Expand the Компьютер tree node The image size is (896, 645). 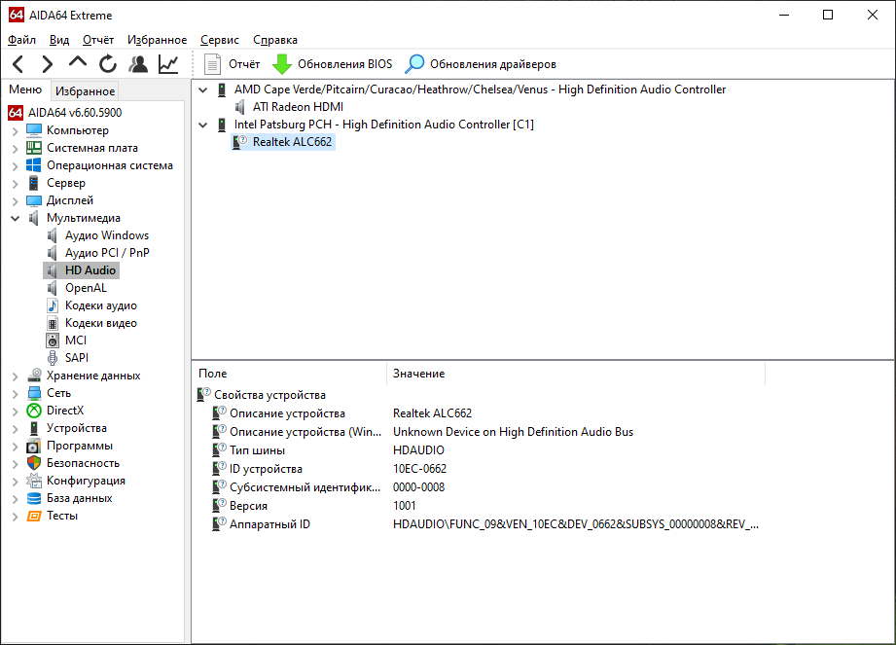click(x=15, y=130)
